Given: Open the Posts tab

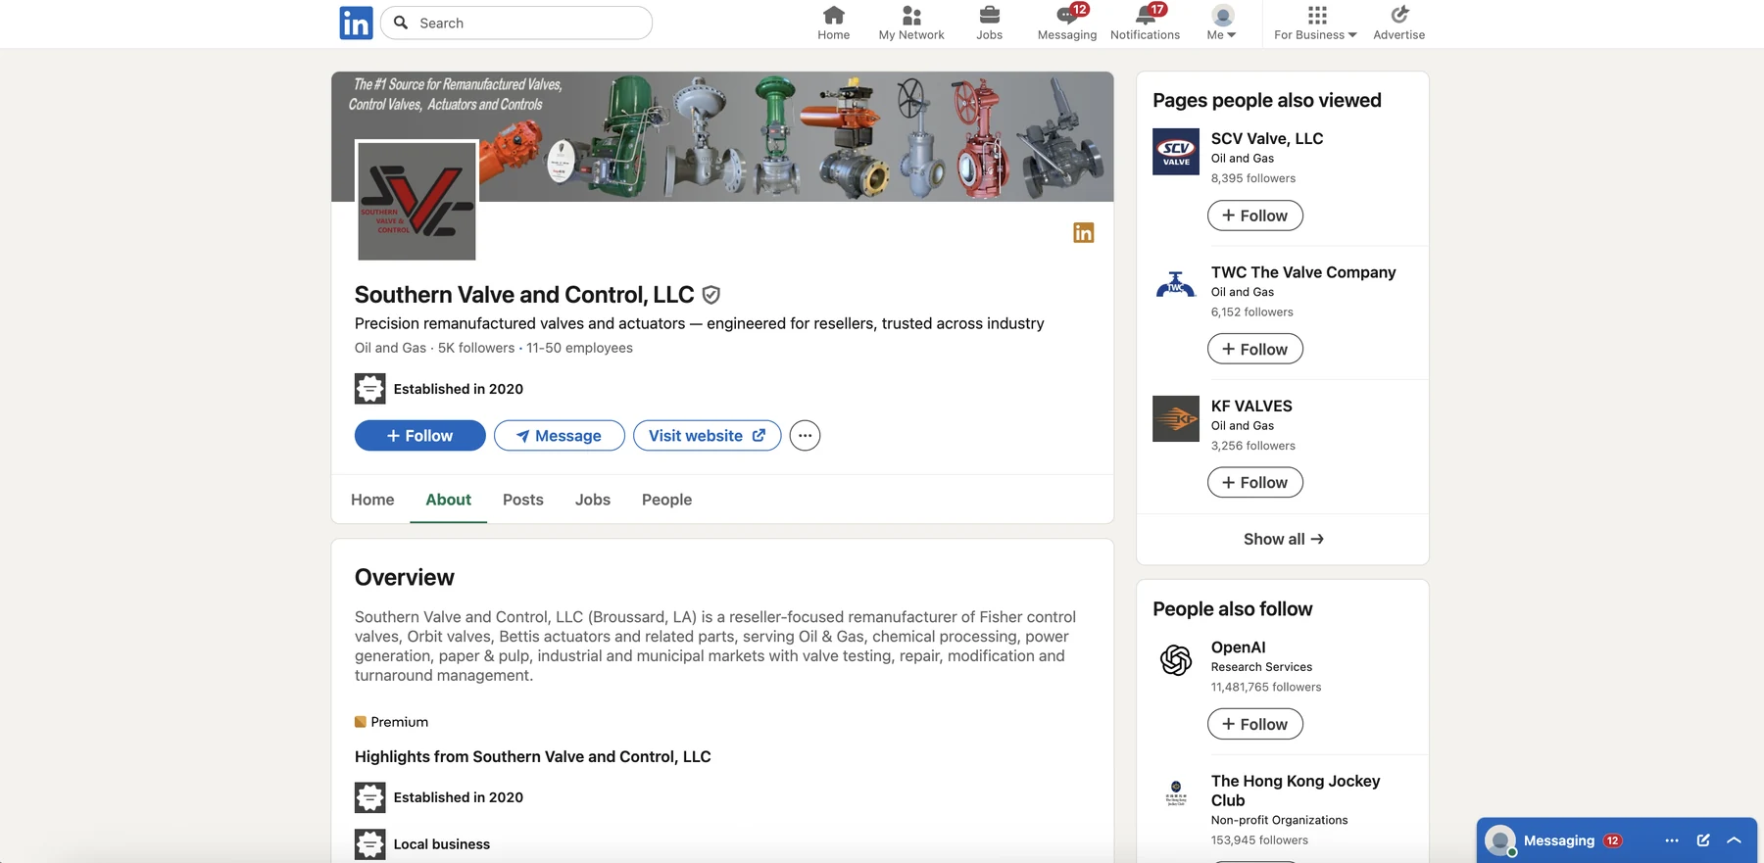Looking at the screenshot, I should [x=523, y=500].
